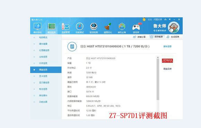Click the Hitachi brand logo
The image size is (201, 128).
pos(167,61)
